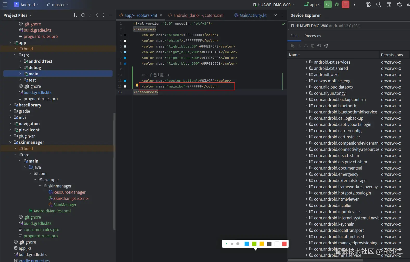The width and height of the screenshot is (410, 262).
Task: Switch to MainActivity.kt tab
Action: pyautogui.click(x=251, y=15)
